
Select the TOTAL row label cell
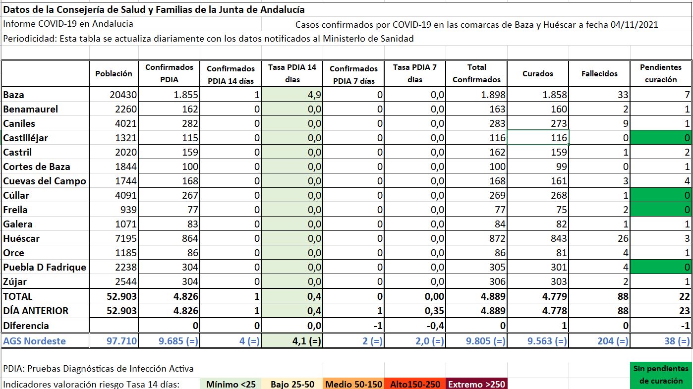tap(45, 296)
